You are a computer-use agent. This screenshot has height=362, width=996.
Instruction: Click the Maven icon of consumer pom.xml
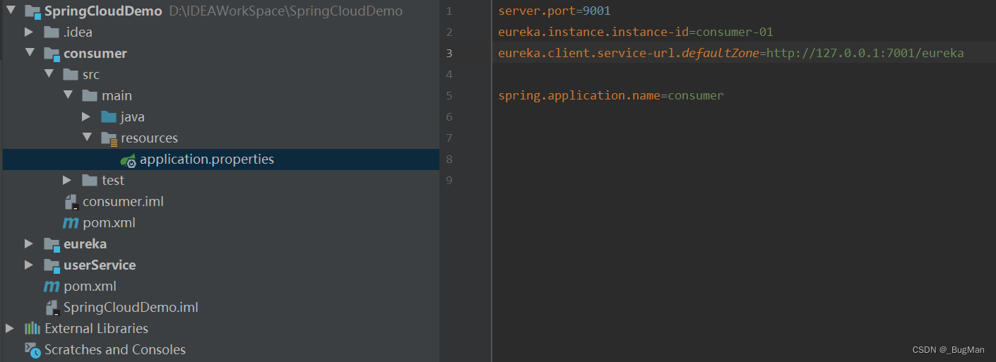point(71,223)
